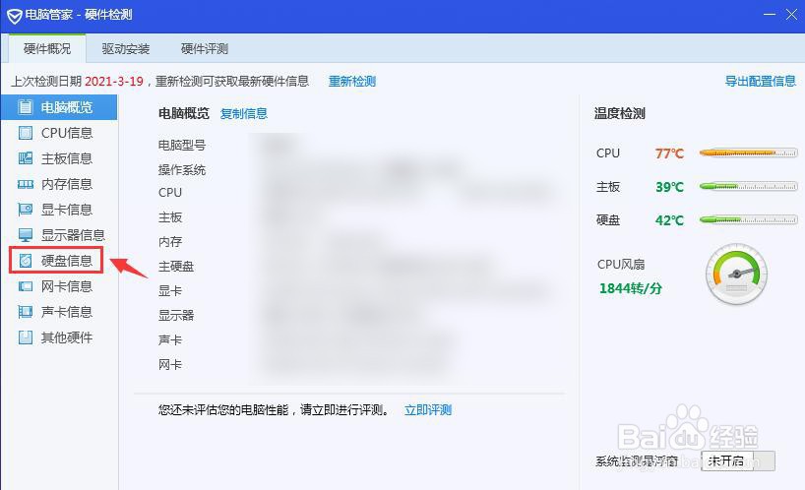This screenshot has height=490, width=805.
Task: Click 复制信息 link
Action: coord(244,113)
